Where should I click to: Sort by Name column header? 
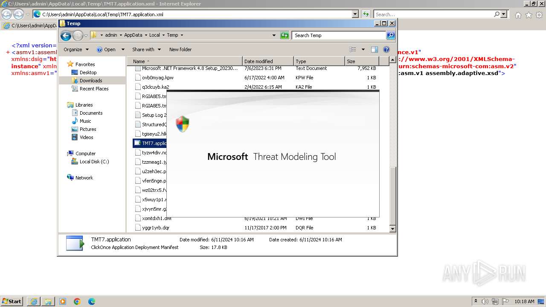(184, 61)
